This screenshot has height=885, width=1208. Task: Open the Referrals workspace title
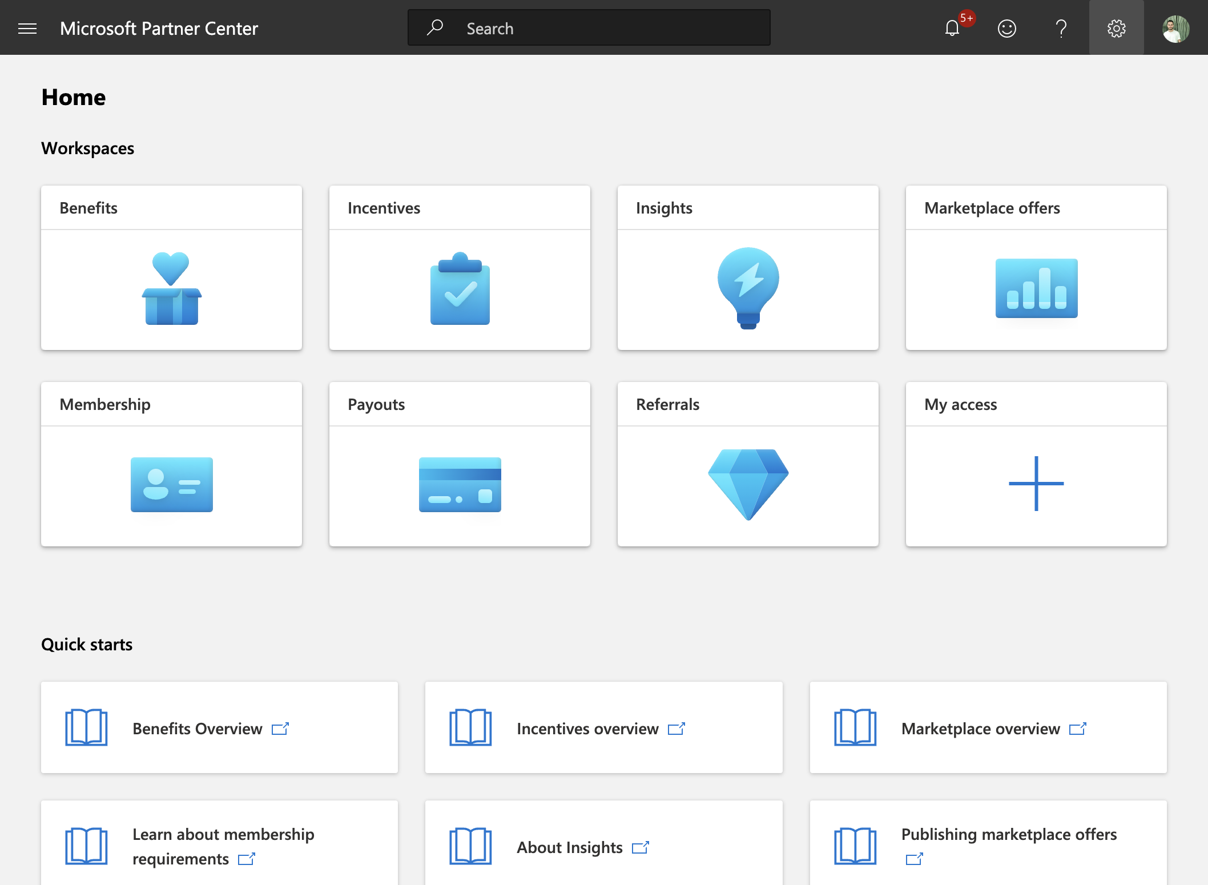(667, 404)
